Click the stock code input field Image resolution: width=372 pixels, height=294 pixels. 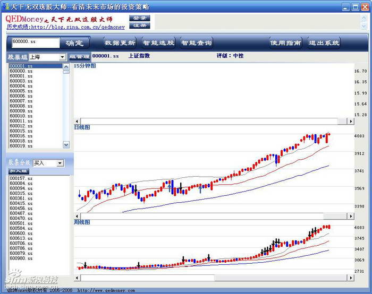(x=36, y=43)
